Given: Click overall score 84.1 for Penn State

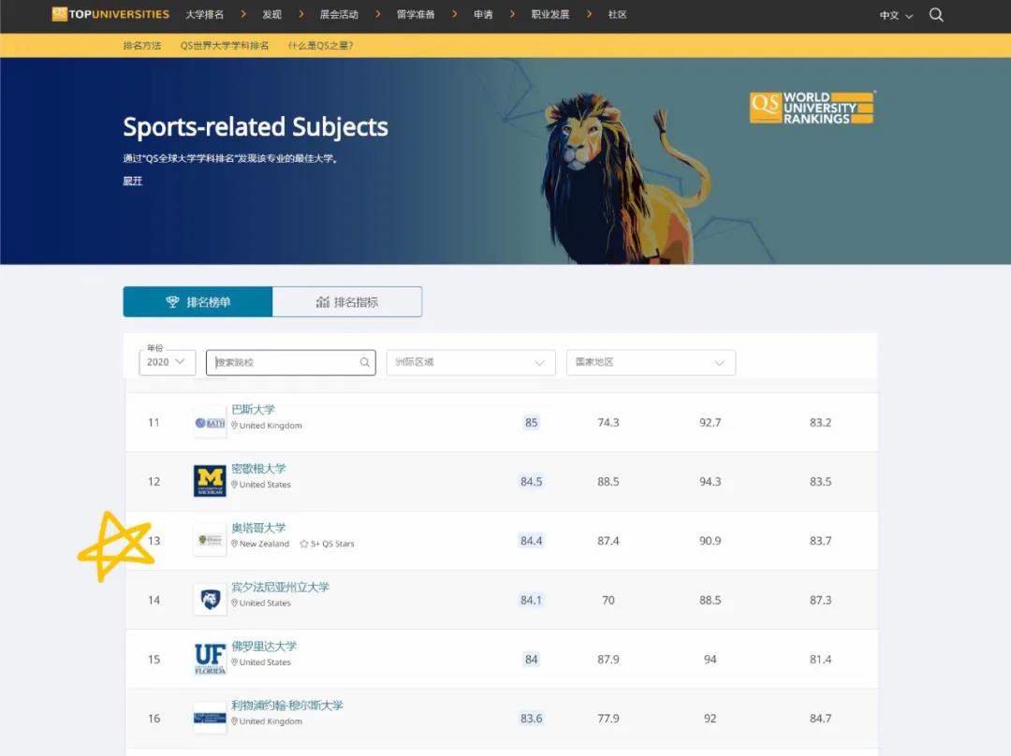Looking at the screenshot, I should tap(532, 600).
